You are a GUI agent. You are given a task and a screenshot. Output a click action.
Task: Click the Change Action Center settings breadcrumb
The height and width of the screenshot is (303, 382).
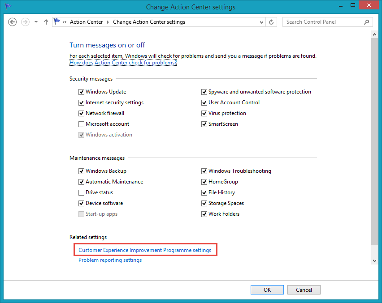coord(149,22)
